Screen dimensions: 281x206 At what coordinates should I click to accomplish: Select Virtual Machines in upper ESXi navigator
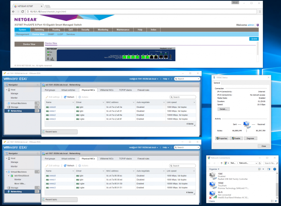point(18,103)
